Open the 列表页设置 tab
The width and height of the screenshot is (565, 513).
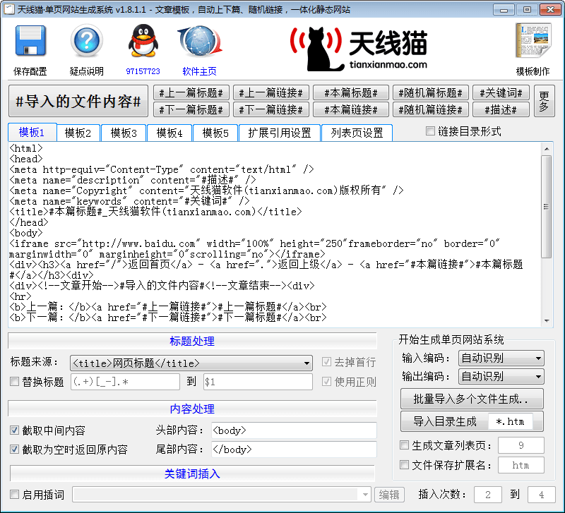click(x=357, y=133)
